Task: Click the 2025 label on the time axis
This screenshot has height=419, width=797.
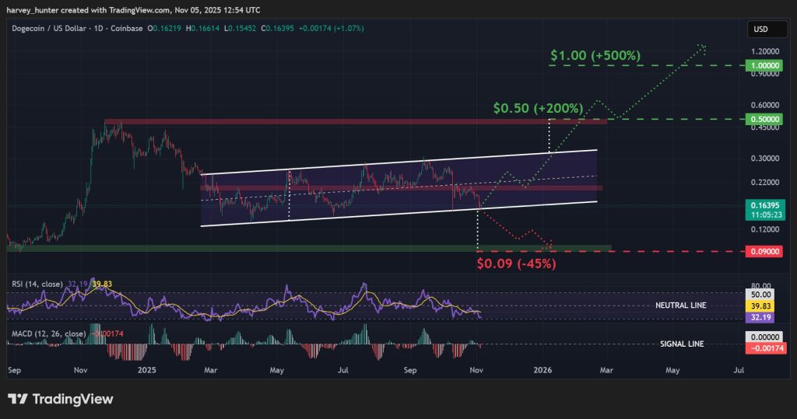Action: click(x=146, y=372)
